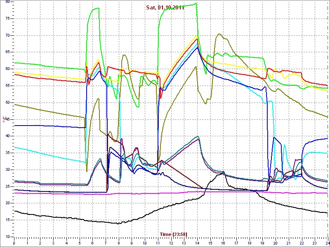Click hour 6 on the time axis
This screenshot has height=247, width=330.
pyautogui.click(x=92, y=243)
